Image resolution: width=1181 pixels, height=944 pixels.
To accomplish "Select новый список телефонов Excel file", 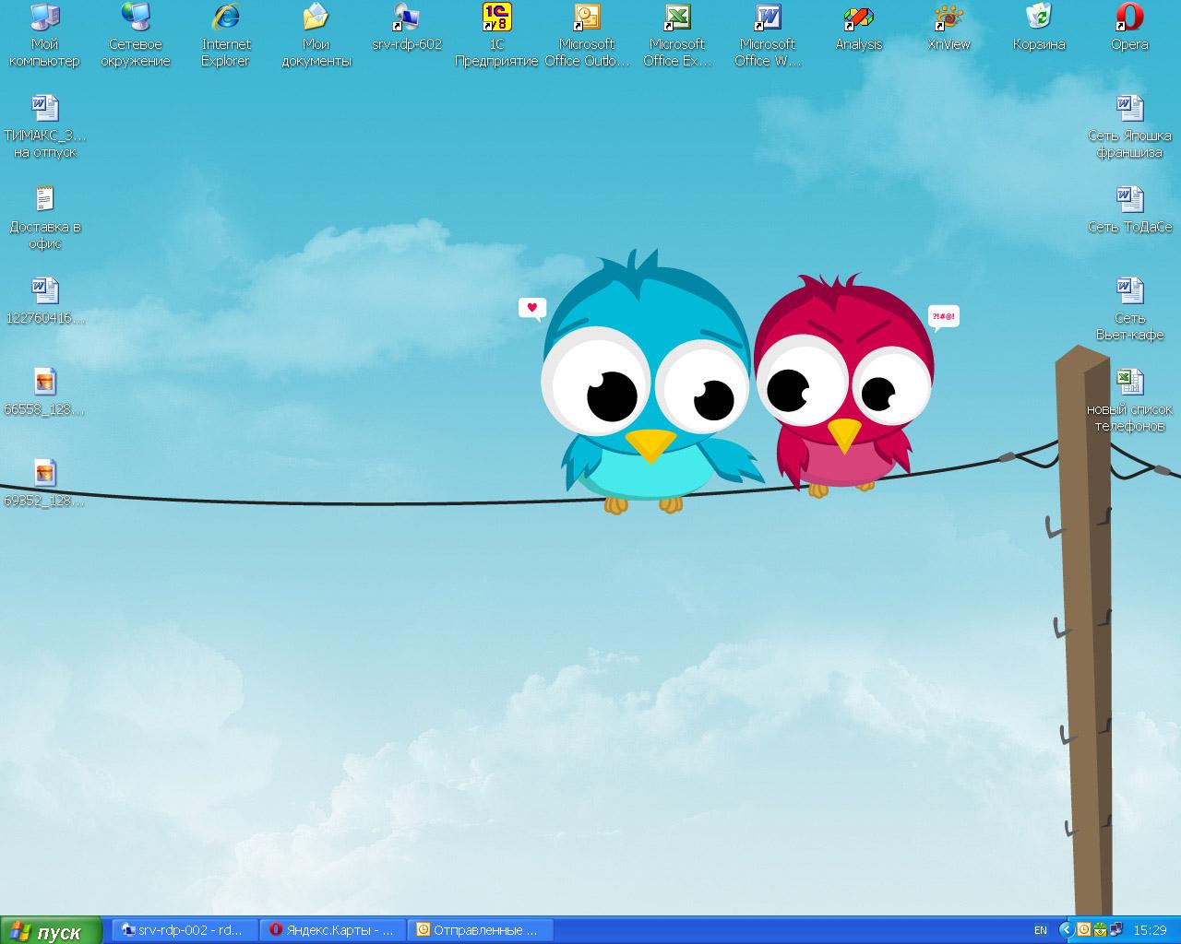I will click(1129, 383).
